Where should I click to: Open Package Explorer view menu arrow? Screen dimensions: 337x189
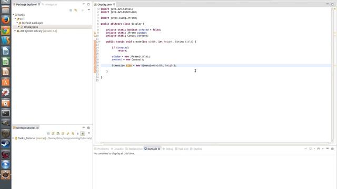click(89, 10)
